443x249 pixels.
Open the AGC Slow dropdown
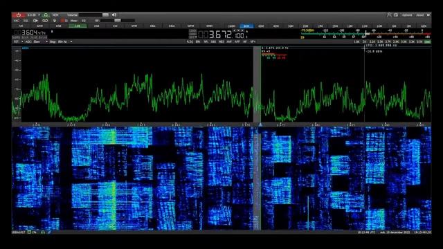(x=37, y=41)
